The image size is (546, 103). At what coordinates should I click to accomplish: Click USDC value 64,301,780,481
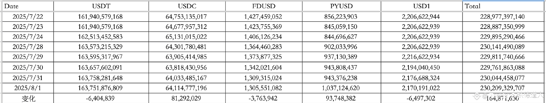186,47
